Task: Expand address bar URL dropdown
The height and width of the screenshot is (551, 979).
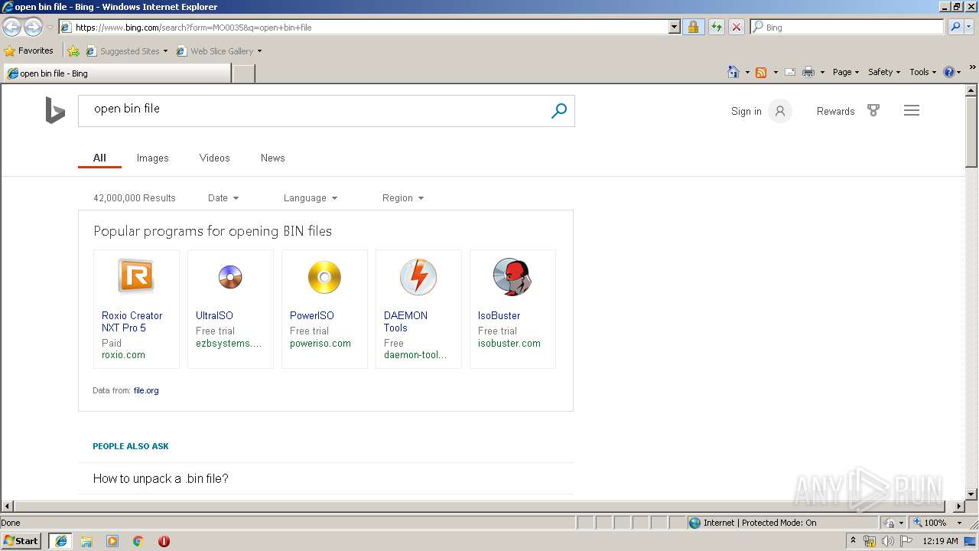Action: click(x=674, y=27)
